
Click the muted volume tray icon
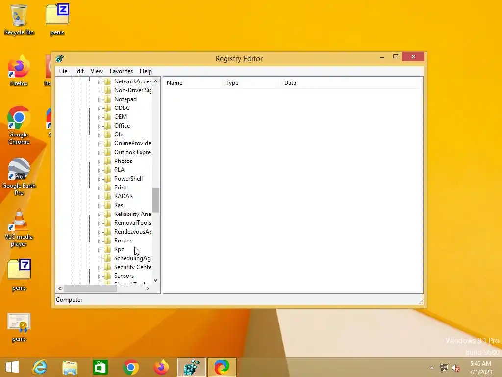(x=456, y=367)
